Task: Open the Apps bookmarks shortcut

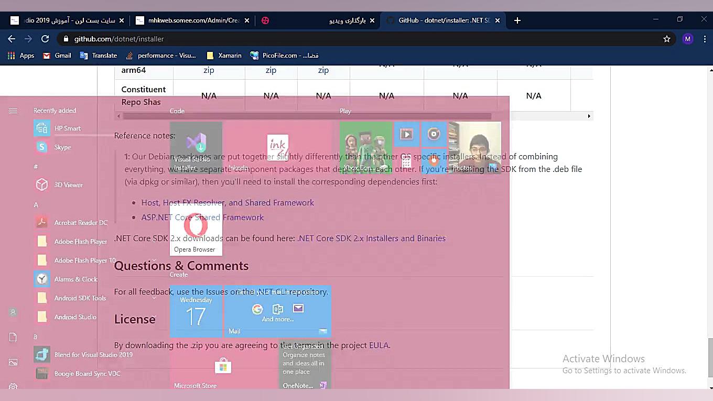Action: 21,56
